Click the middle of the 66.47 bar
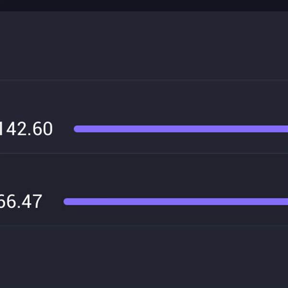 click(x=176, y=202)
